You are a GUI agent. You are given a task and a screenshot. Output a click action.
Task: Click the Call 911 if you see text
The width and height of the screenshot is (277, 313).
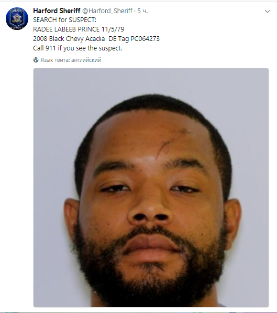[77, 48]
